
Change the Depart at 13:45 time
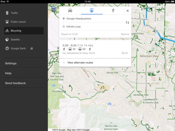(69, 34)
